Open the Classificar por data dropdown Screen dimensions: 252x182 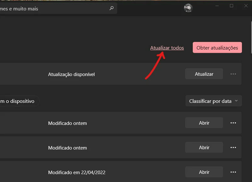pos(214,101)
